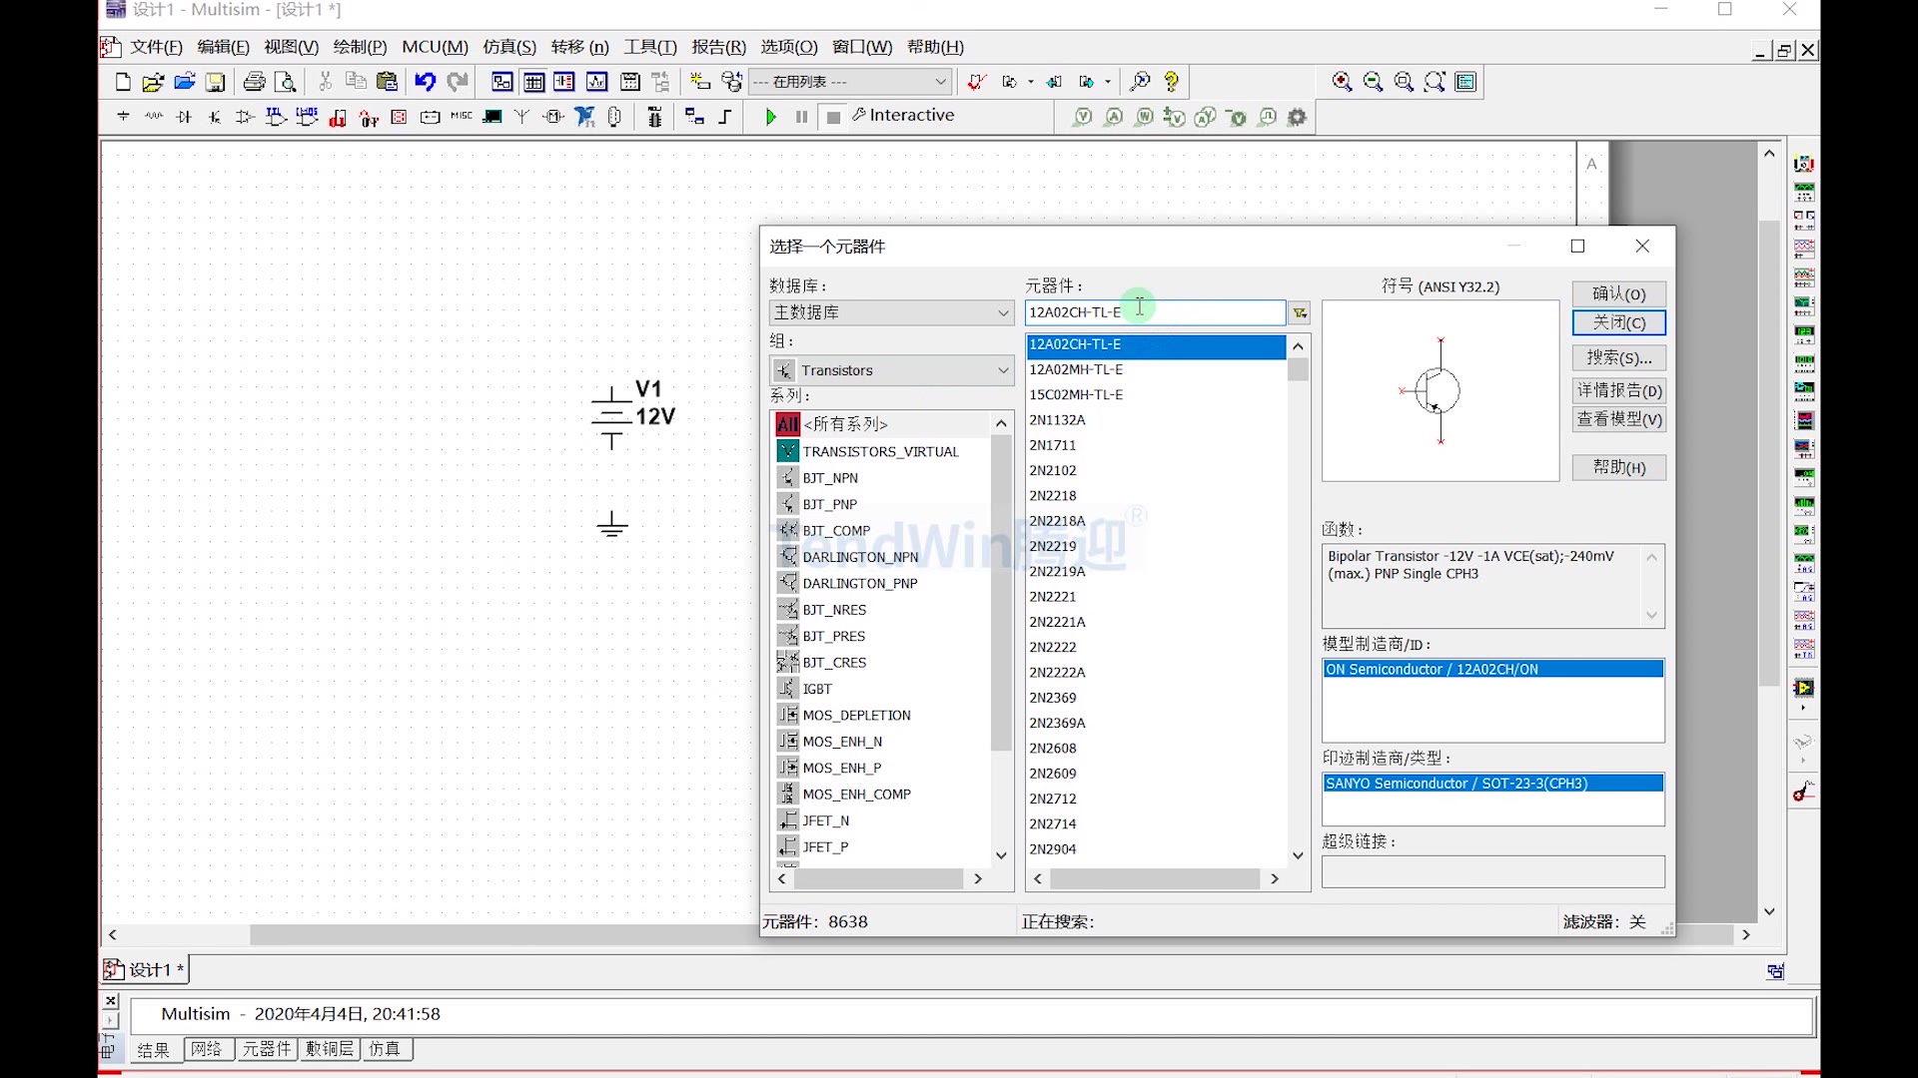Select BJT_NPN family

[829, 478]
